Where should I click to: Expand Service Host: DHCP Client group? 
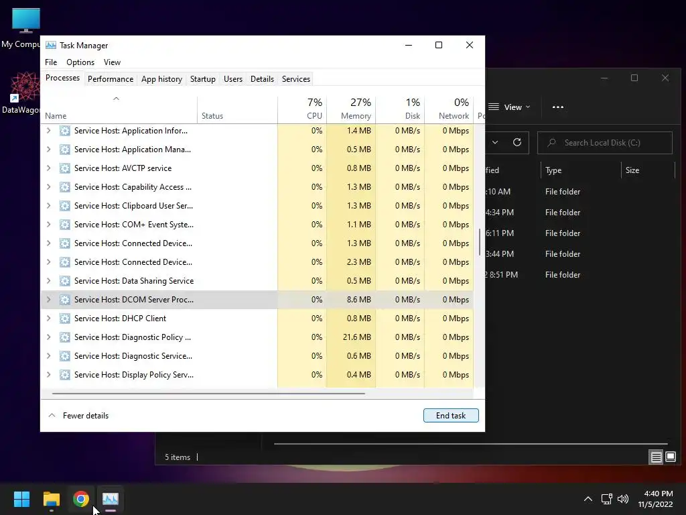(48, 319)
